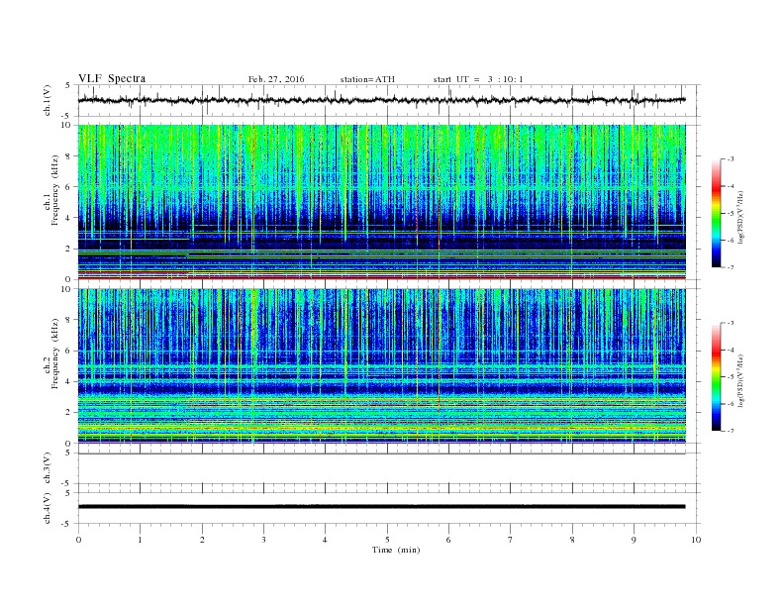Click the time axis tick label "1"

141,540
